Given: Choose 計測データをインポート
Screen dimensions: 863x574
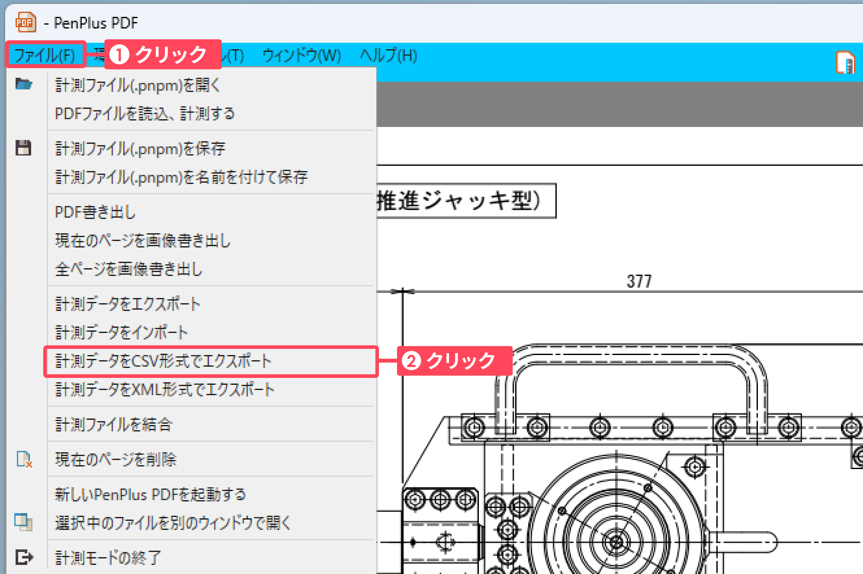Looking at the screenshot, I should coord(121,333).
